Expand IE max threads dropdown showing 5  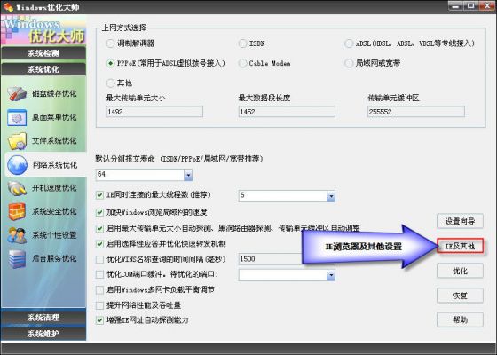331,196
